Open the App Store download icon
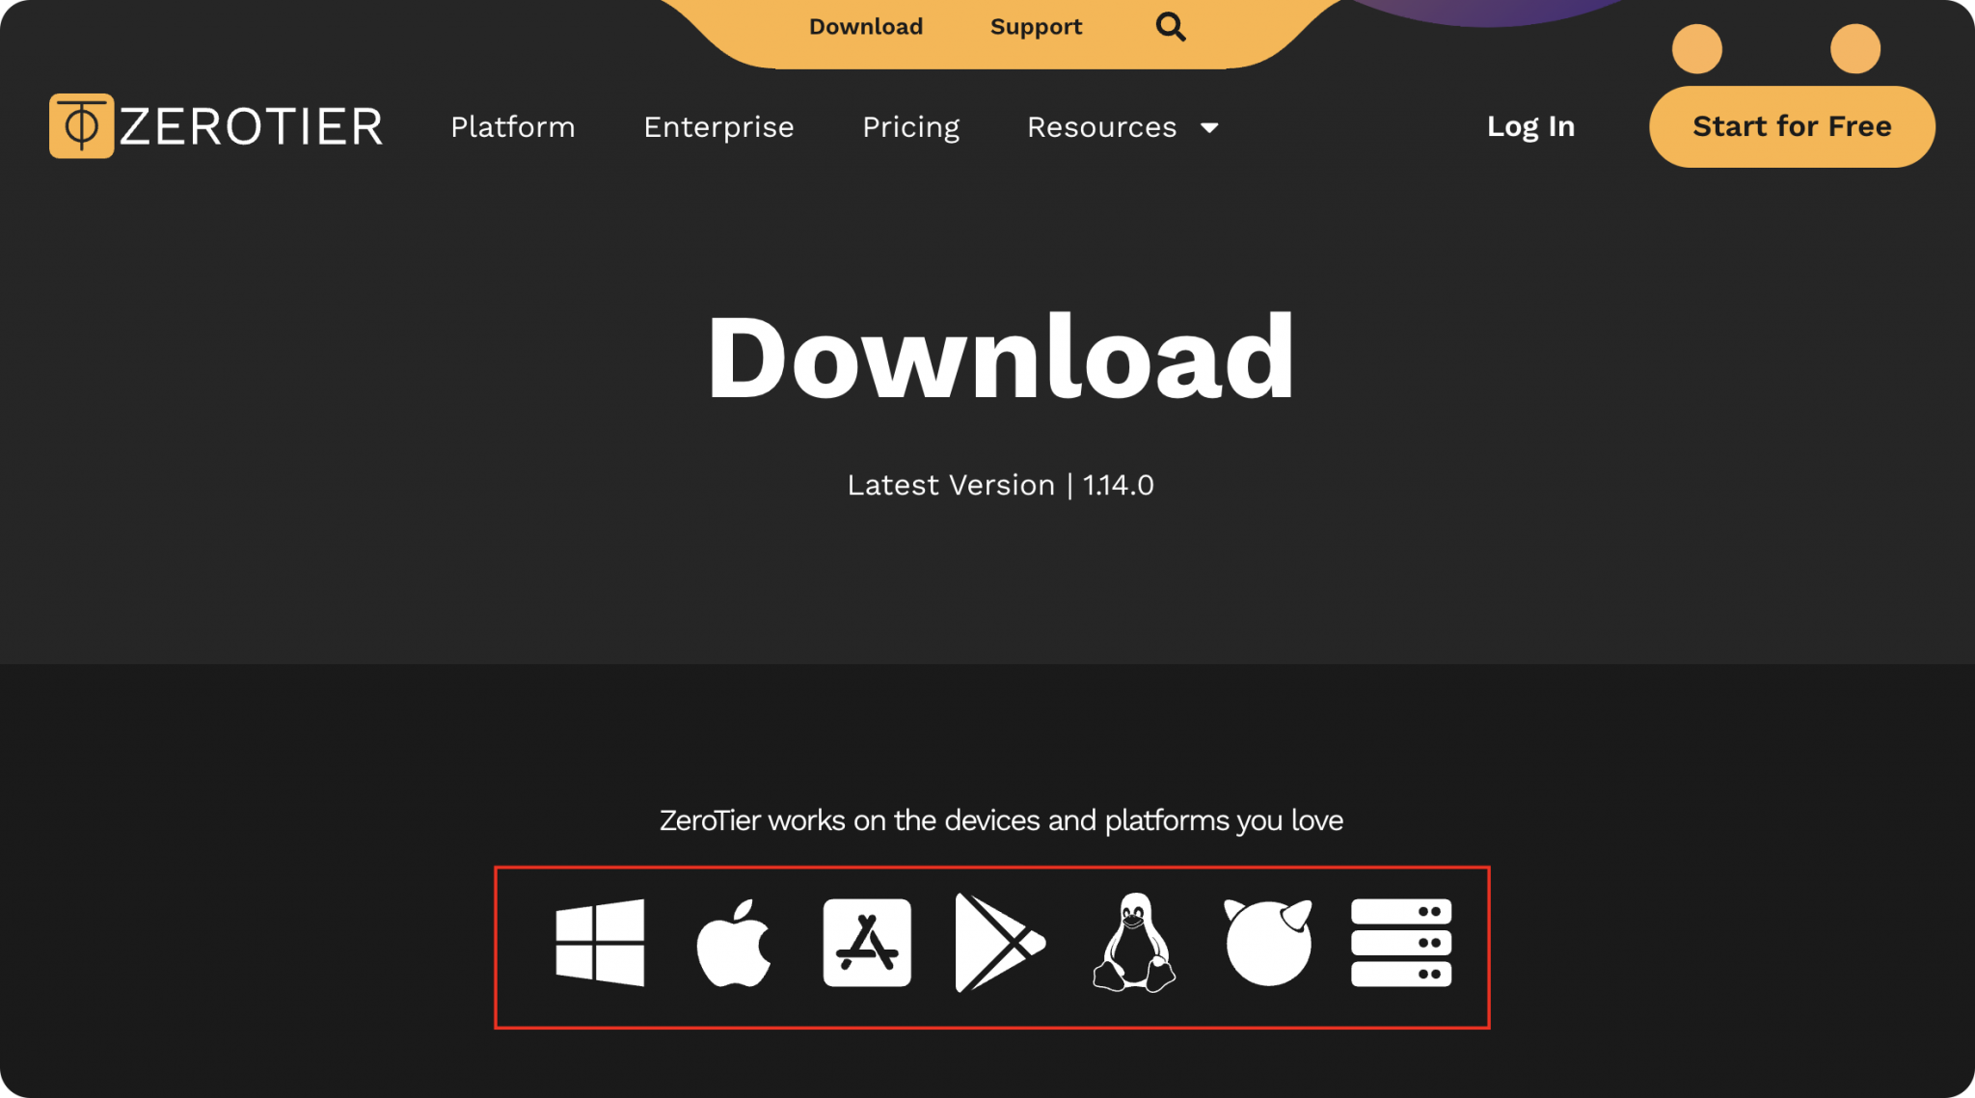The image size is (1975, 1098). click(866, 945)
